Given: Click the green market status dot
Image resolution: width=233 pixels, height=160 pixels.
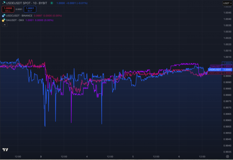Looking at the screenshot, I should click(x=52, y=3).
